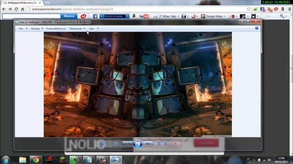Viewport: 293px width, 164px height.
Task: Click the actual size fit button
Action: (115, 144)
